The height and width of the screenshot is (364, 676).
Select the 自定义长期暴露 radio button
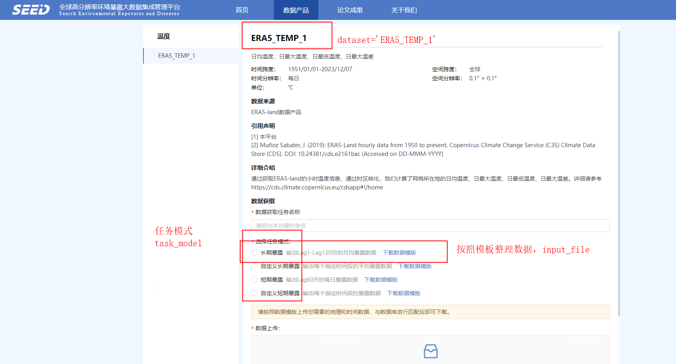point(254,266)
